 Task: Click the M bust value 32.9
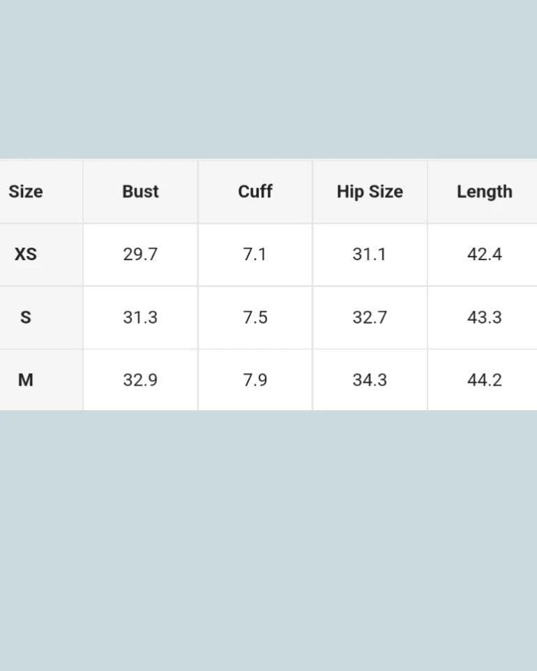(140, 380)
